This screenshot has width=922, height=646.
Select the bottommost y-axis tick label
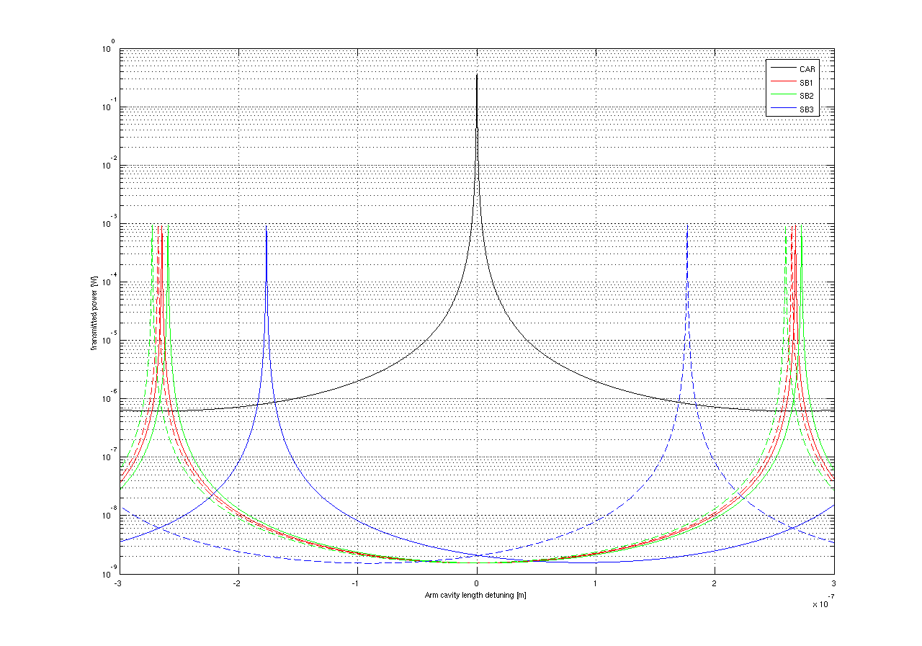[108, 574]
